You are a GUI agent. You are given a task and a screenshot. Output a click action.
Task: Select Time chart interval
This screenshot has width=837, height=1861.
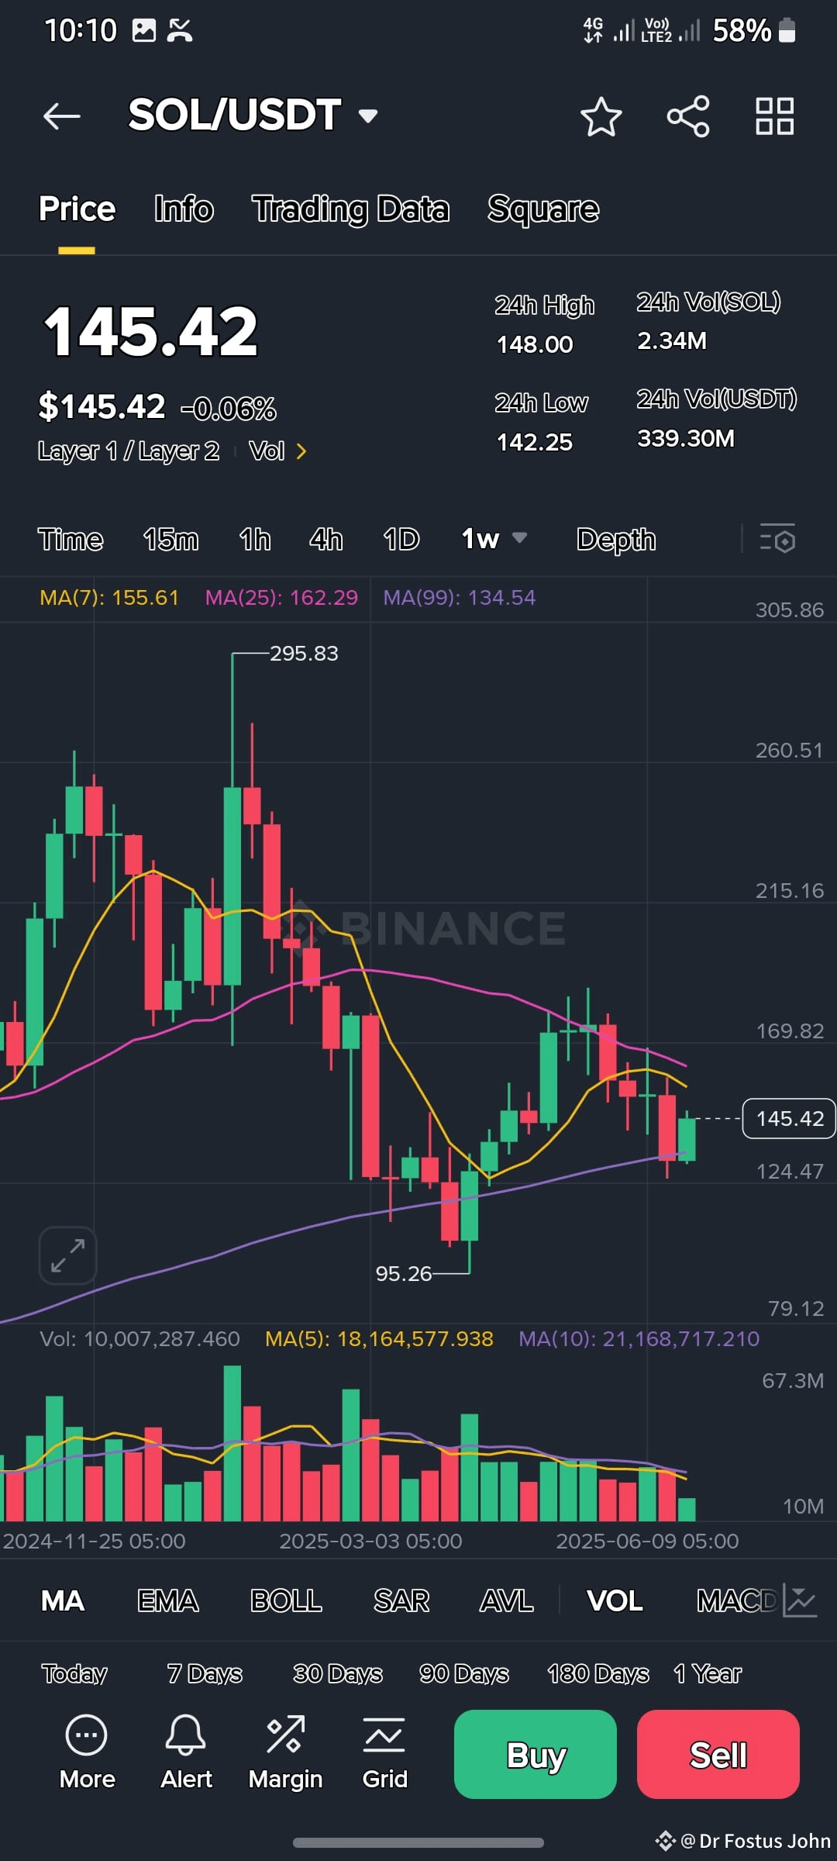tap(71, 539)
